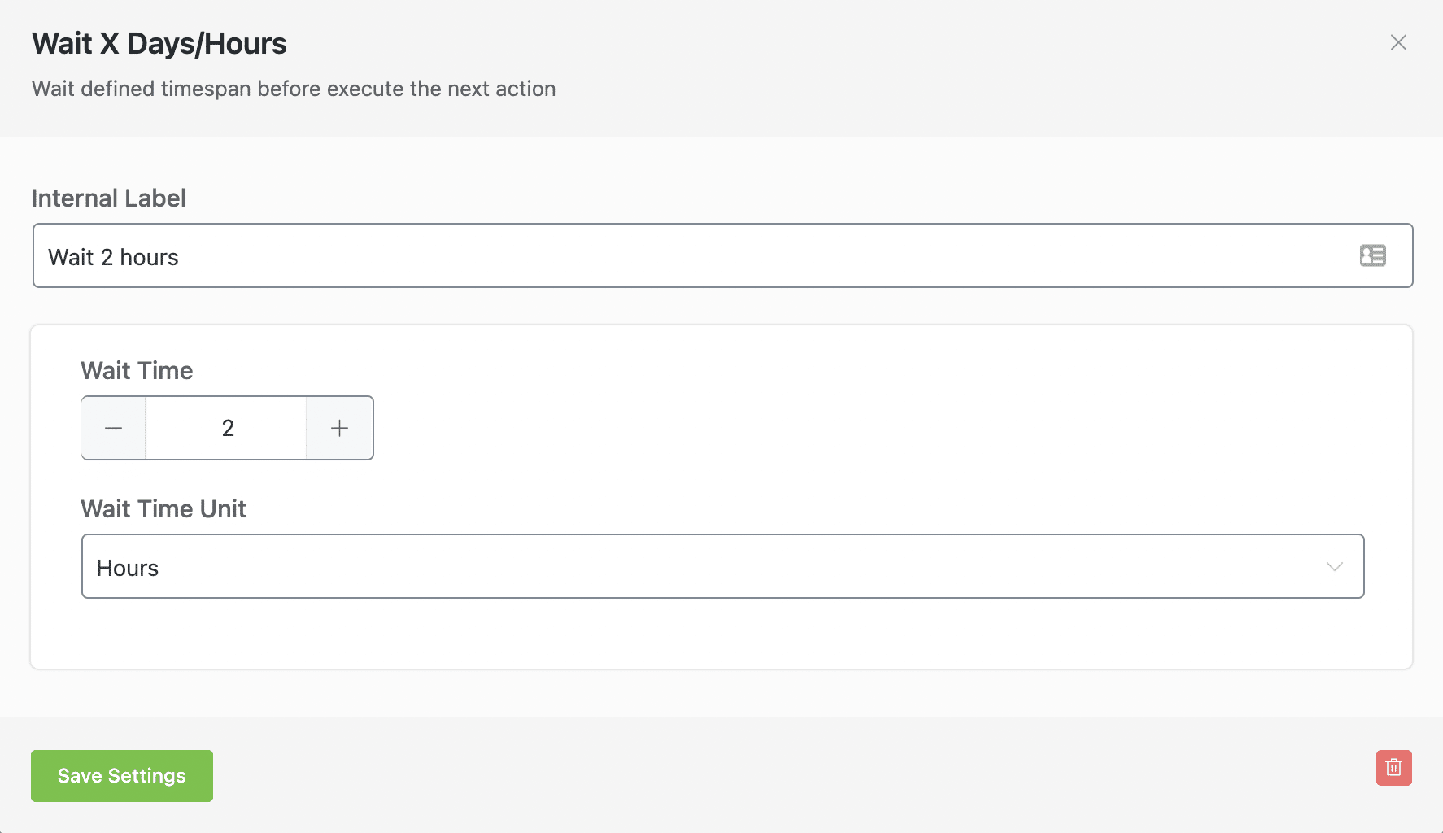Viewport: 1443px width, 833px height.
Task: Click the 'Internal Label' field label
Action: tap(109, 198)
